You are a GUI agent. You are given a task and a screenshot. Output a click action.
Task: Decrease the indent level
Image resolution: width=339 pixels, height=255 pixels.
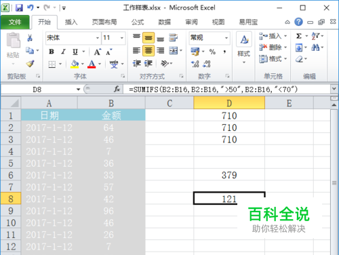click(137, 64)
